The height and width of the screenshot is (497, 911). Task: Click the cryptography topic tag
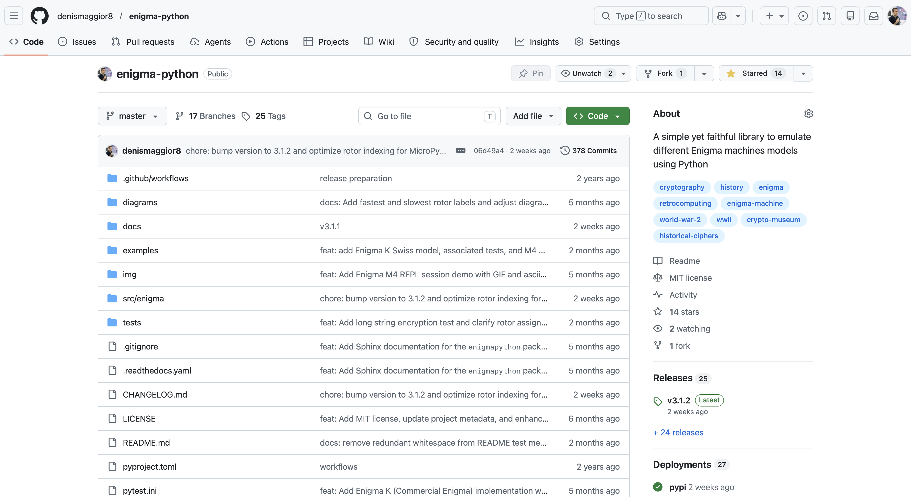coord(681,187)
